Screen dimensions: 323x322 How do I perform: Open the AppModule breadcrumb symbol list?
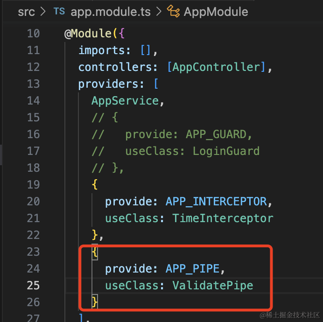click(x=216, y=11)
